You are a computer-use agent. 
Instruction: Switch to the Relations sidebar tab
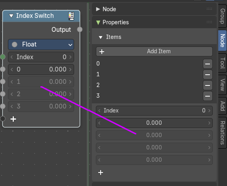click(223, 133)
